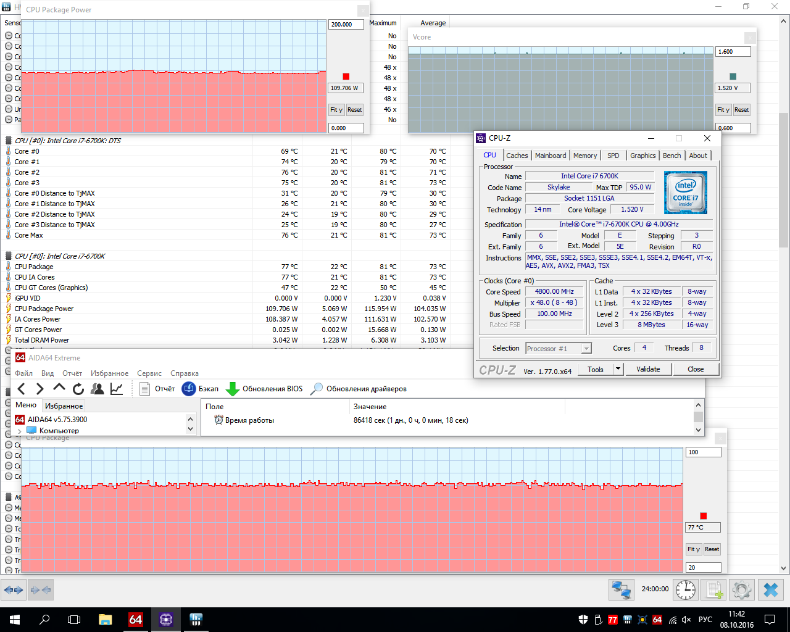Screen dimensions: 790x632
Task: Reset the CPU Package temperature graph
Action: pyautogui.click(x=712, y=549)
